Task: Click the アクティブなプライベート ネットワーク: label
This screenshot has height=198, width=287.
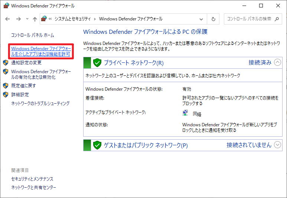Action: tap(116, 113)
